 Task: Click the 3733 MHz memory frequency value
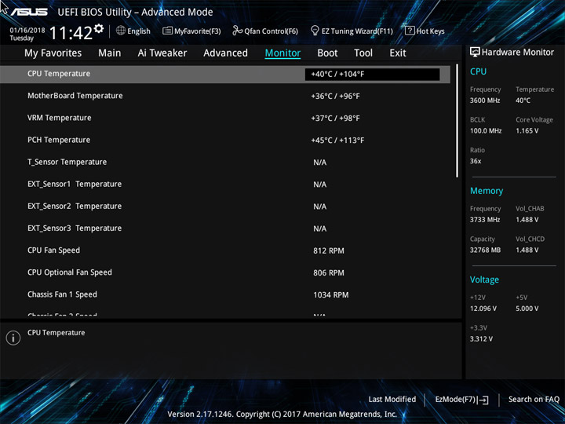pyautogui.click(x=485, y=220)
